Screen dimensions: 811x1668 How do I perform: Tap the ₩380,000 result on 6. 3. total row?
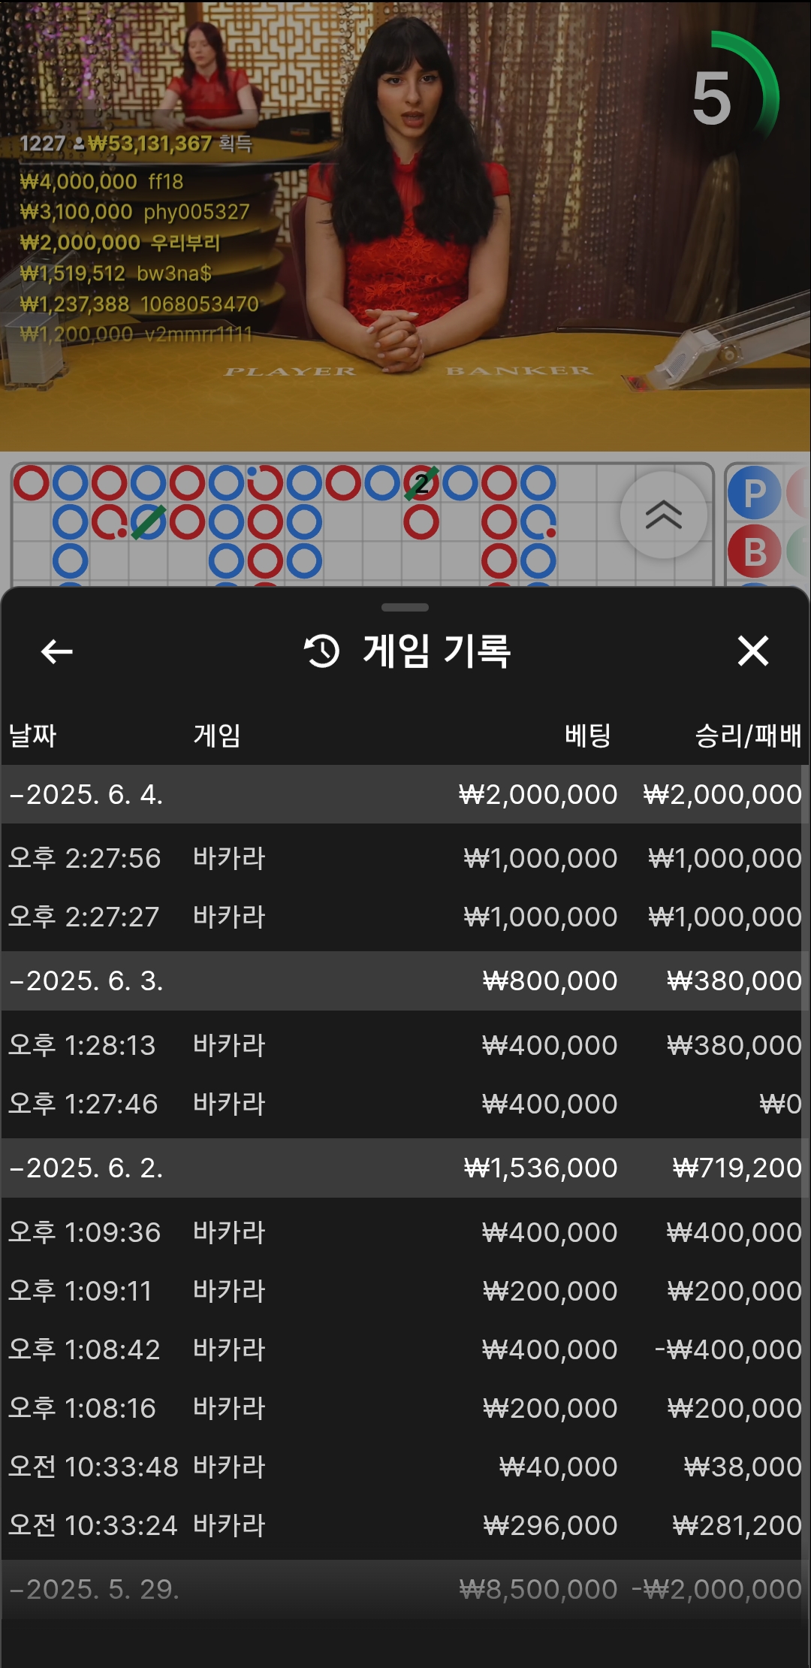click(x=734, y=981)
